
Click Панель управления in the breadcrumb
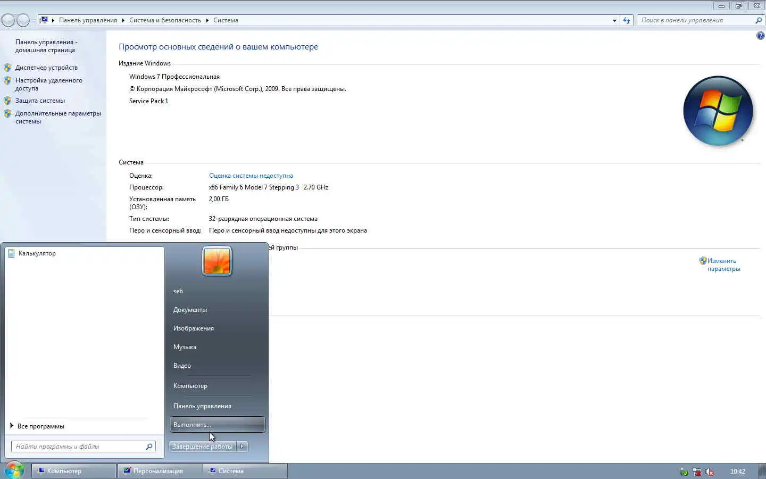[x=88, y=20]
